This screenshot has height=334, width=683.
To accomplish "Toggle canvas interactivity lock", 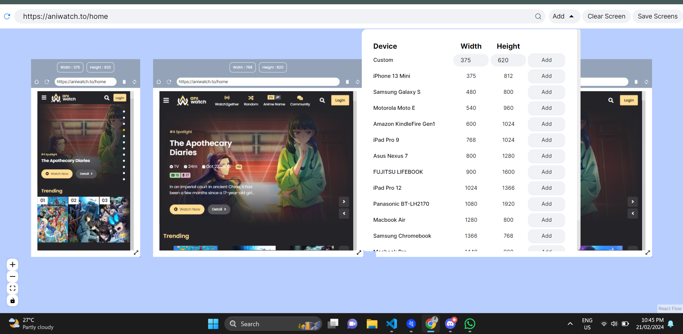I will tap(12, 301).
